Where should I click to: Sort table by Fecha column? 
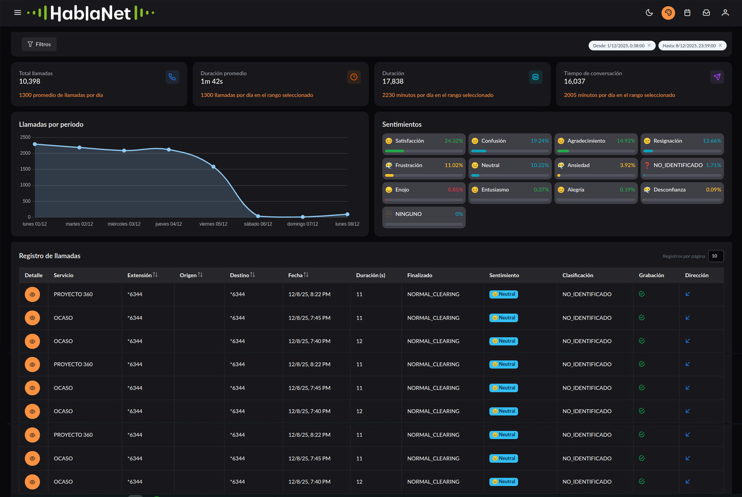(306, 275)
